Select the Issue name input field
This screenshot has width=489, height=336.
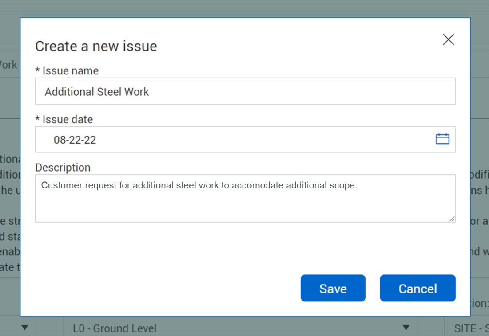244,91
